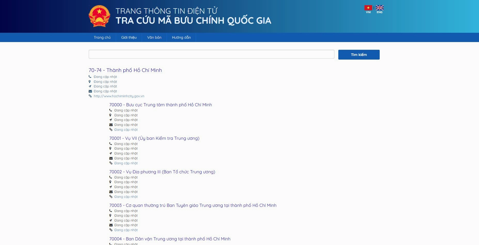Open the Văn bản menu item

tap(154, 37)
